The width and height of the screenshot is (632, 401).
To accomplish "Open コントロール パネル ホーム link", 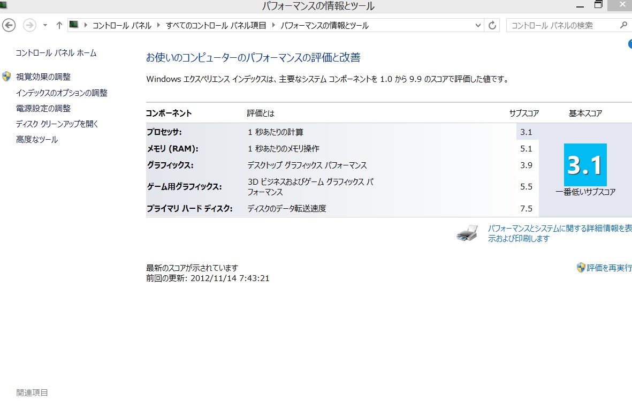I will click(x=56, y=53).
